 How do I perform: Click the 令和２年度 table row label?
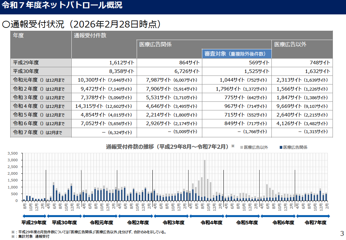41,89
